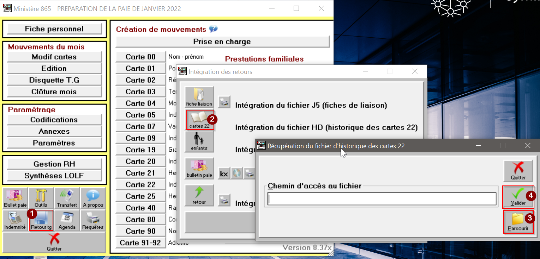Open the bulletin paie icon
Viewport: 540px width, 259px height.
pyautogui.click(x=199, y=168)
